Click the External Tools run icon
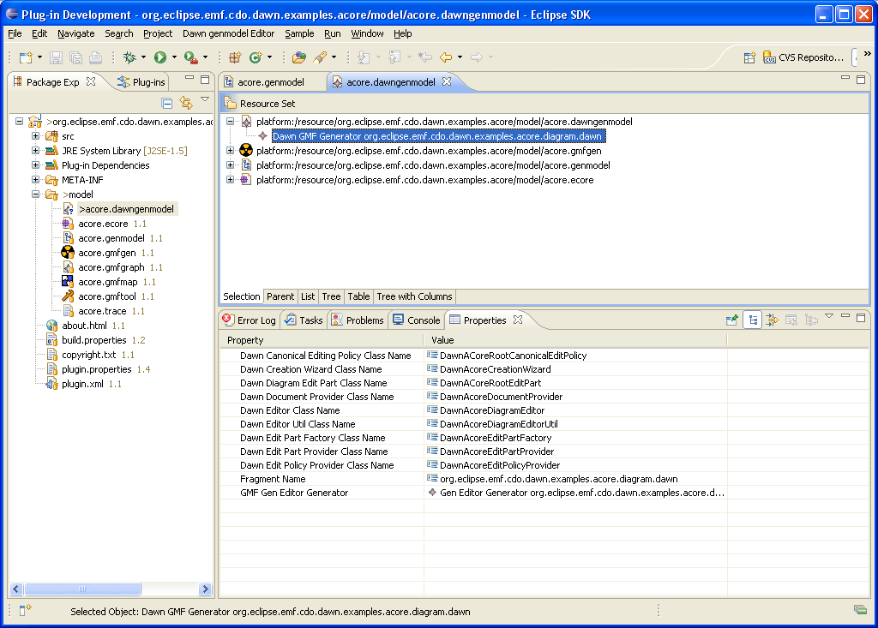This screenshot has width=878, height=628. click(x=190, y=57)
